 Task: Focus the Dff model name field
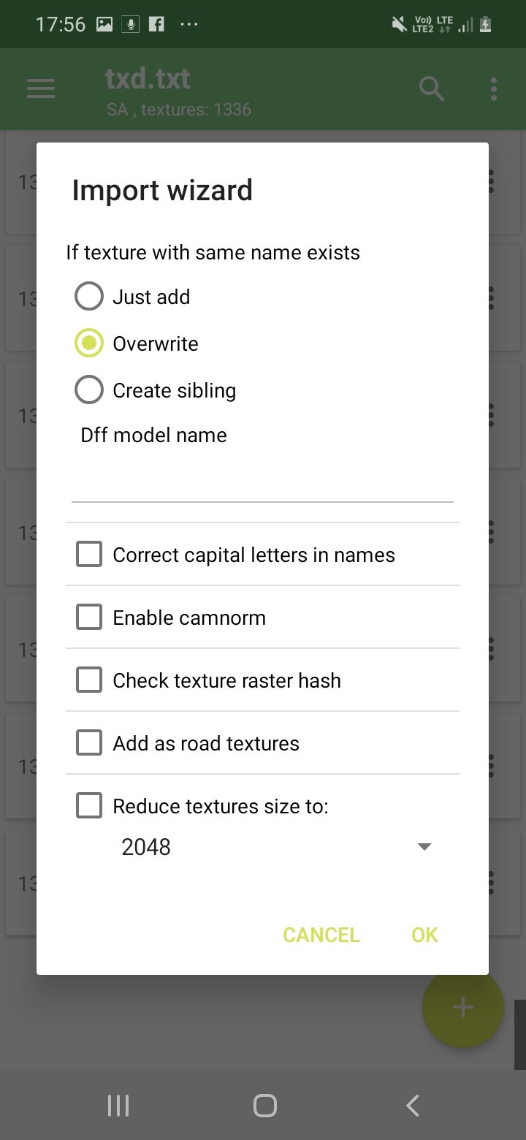[262, 479]
